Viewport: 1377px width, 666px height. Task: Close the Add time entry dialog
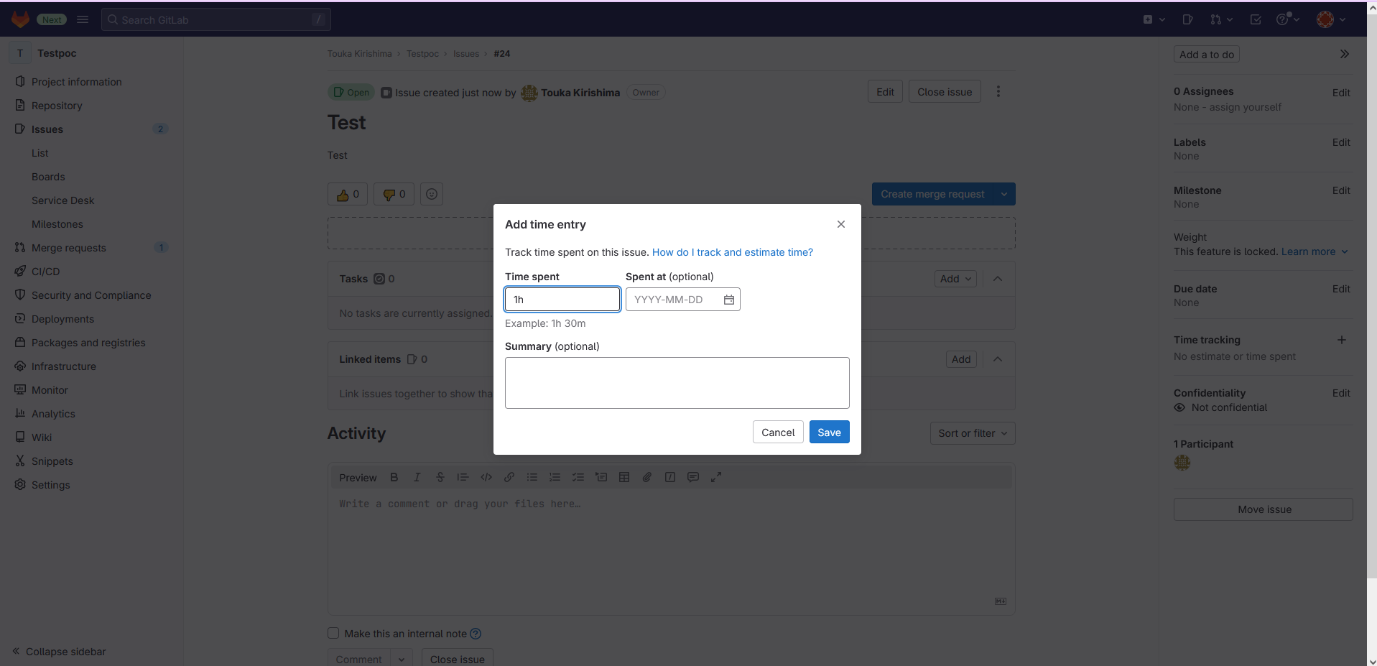coord(841,224)
